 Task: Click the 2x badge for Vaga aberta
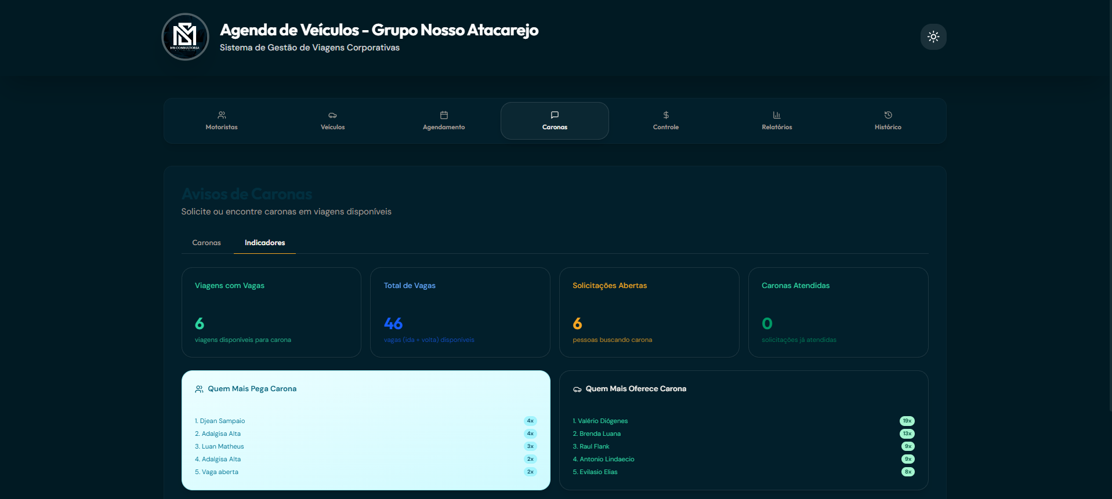tap(530, 472)
